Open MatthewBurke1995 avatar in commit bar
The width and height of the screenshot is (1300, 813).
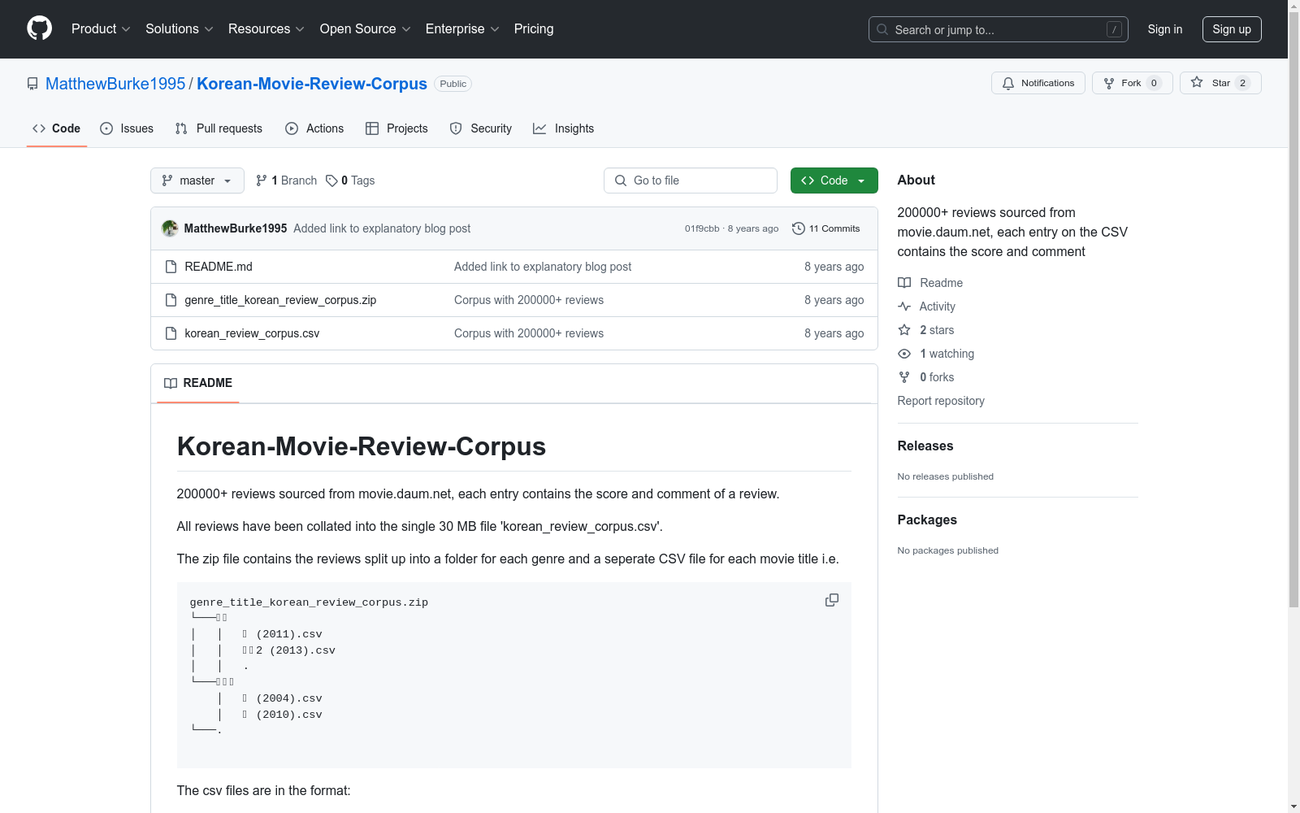tap(170, 228)
